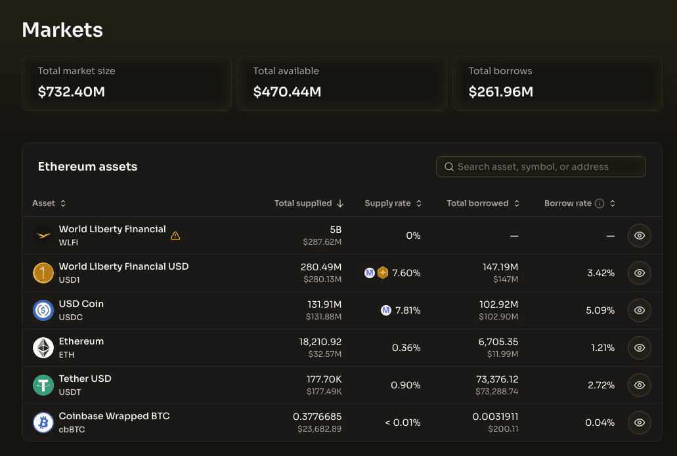Click the USDC coin logo

tap(43, 310)
